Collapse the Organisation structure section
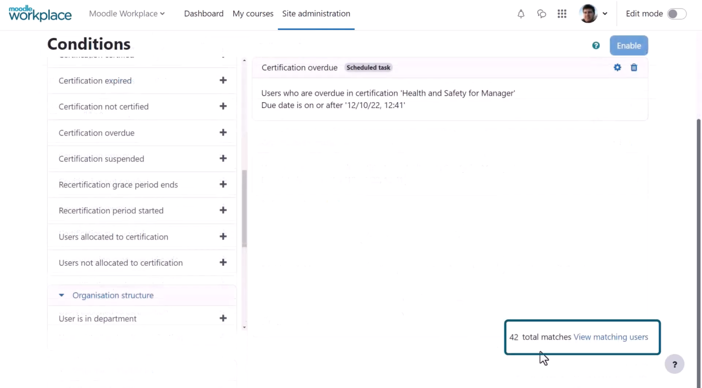 coord(61,295)
